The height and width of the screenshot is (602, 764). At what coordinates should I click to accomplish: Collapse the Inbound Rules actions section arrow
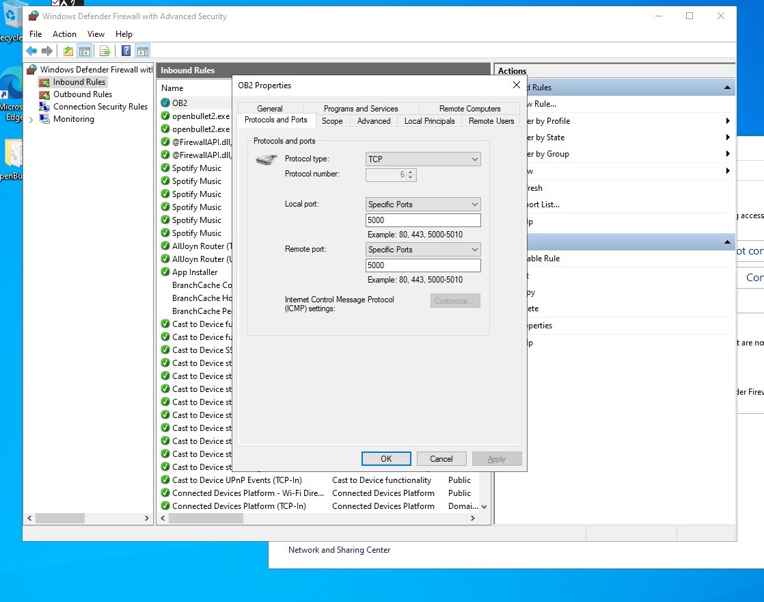click(727, 88)
